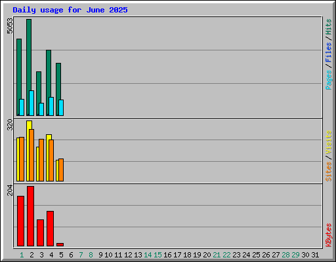Screen dimensions: 336x262
Task: Click the red KBytes bar for day 1
Action: pyautogui.click(x=20, y=221)
